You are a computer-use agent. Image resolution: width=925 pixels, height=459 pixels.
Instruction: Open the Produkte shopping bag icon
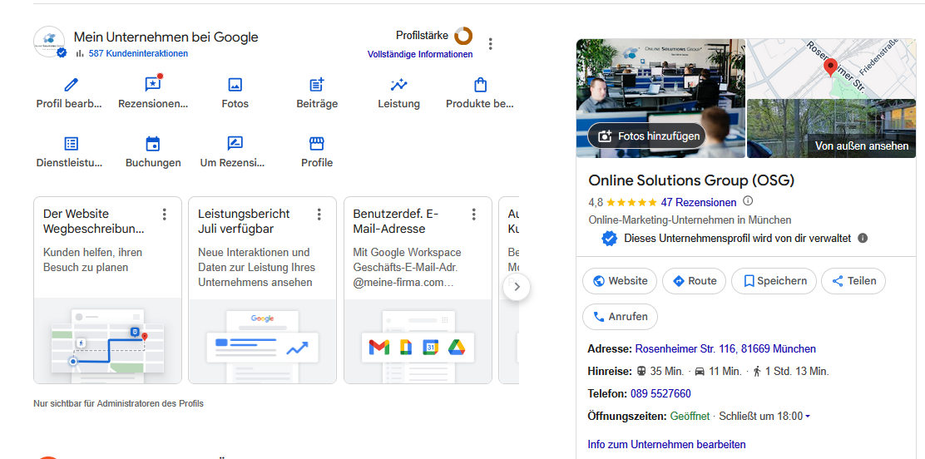click(480, 85)
